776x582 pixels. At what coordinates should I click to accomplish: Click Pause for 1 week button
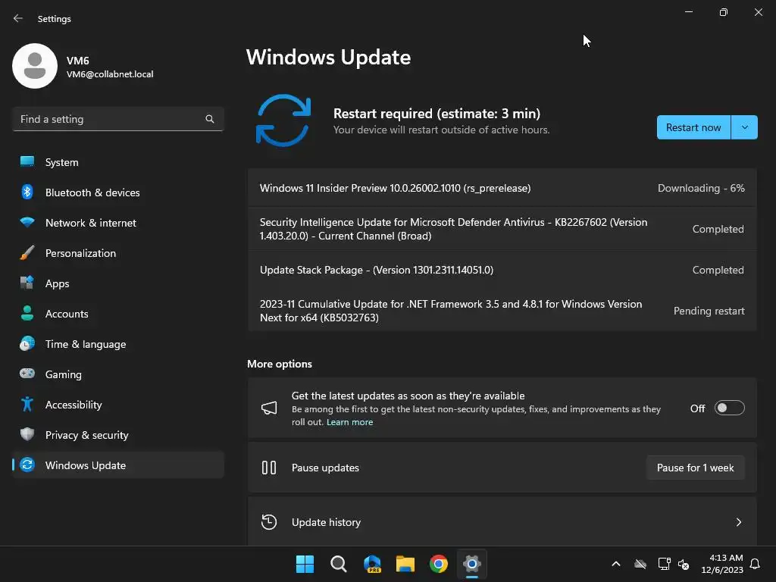696,468
